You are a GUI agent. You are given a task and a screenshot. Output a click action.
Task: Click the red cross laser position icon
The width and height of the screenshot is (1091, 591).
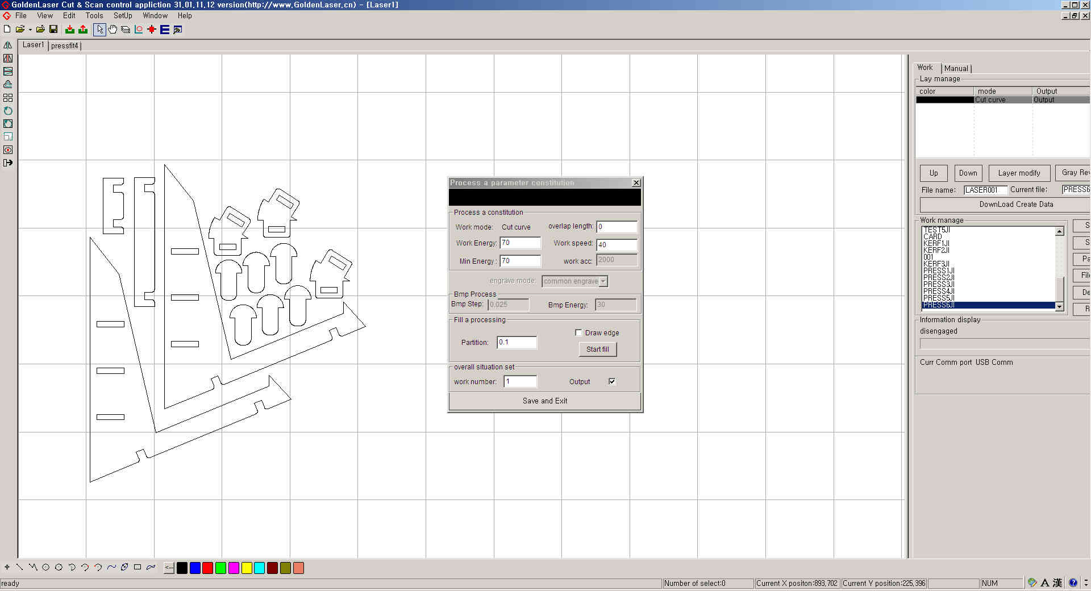coord(152,29)
